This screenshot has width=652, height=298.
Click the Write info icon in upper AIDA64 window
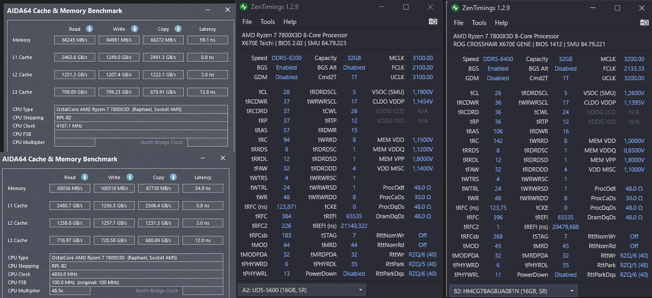click(135, 29)
